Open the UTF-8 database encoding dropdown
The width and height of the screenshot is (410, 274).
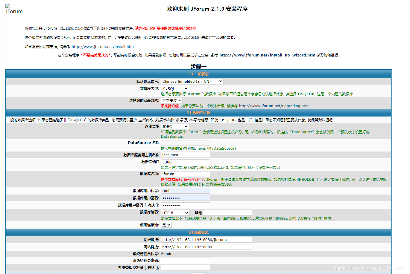tap(175, 213)
